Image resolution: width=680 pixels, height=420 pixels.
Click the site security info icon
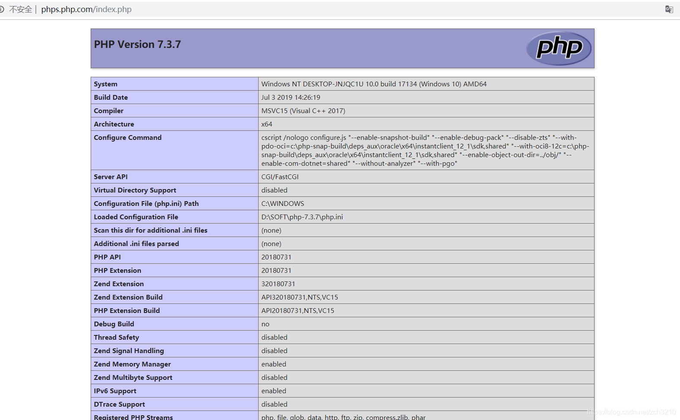click(x=2, y=9)
